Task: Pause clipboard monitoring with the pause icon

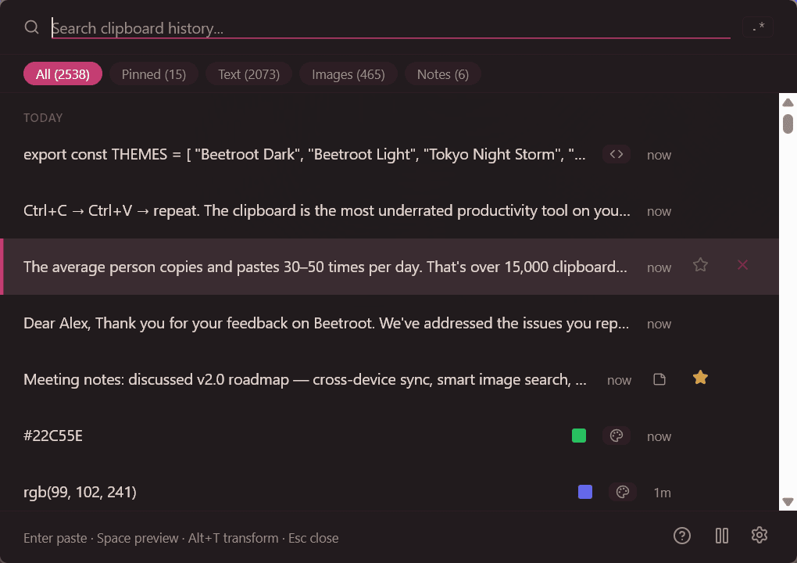Action: pos(721,536)
